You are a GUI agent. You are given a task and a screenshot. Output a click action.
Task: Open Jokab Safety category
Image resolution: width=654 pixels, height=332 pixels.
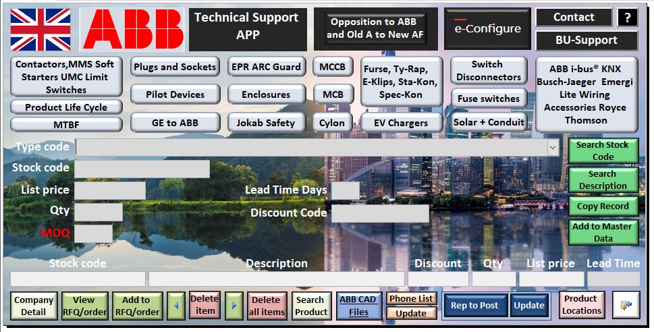(266, 123)
